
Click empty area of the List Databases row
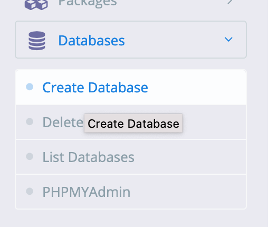(x=190, y=157)
